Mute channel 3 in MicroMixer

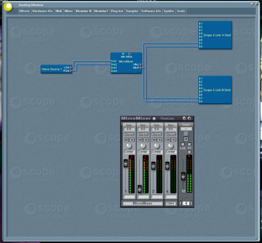(x=154, y=140)
